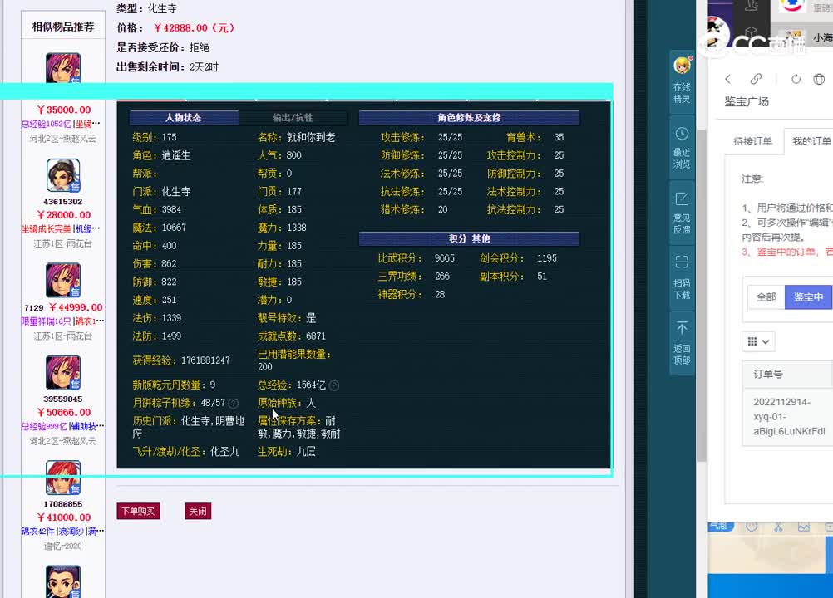Click the 角色修炼及宠修 section header

(469, 118)
